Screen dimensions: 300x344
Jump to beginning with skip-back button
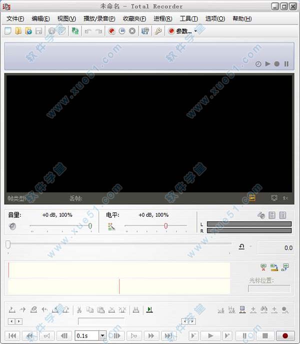(12, 335)
